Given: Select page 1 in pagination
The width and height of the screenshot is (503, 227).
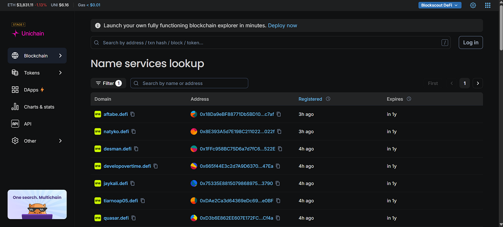Looking at the screenshot, I should [465, 83].
